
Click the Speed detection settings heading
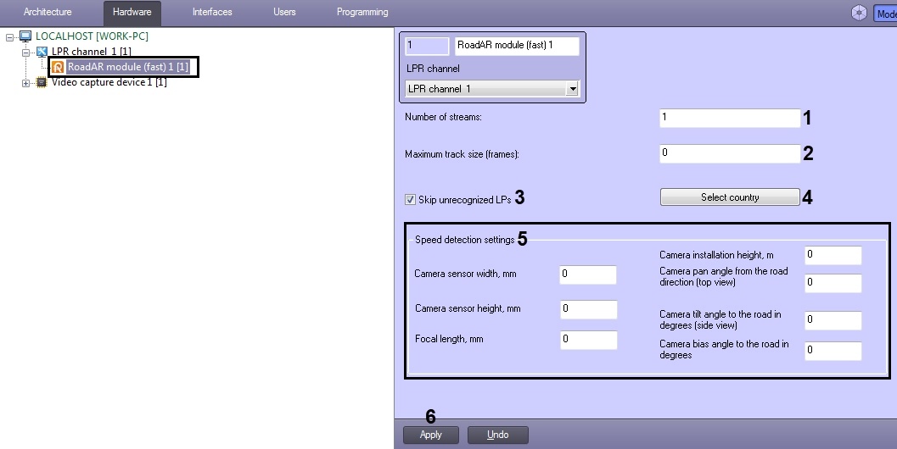[x=464, y=240]
